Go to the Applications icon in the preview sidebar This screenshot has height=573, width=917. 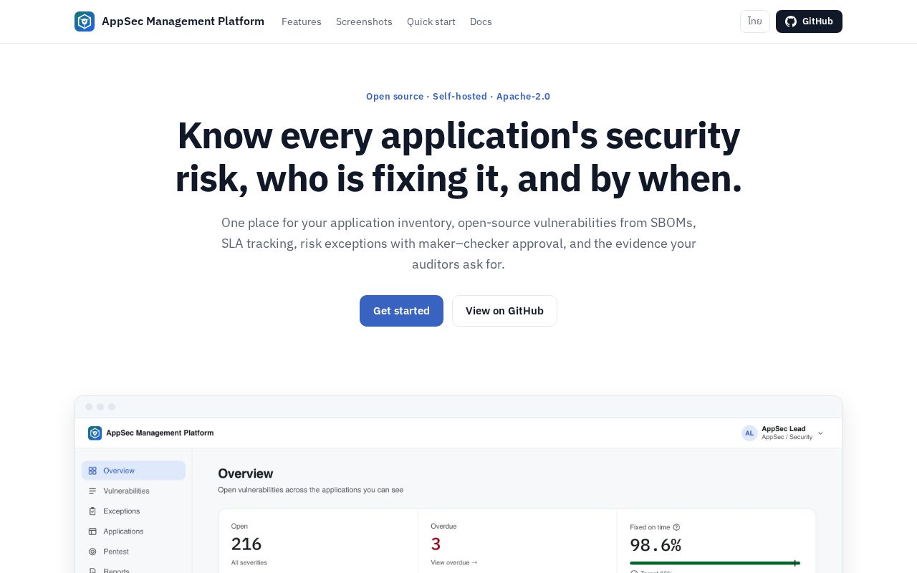click(92, 531)
